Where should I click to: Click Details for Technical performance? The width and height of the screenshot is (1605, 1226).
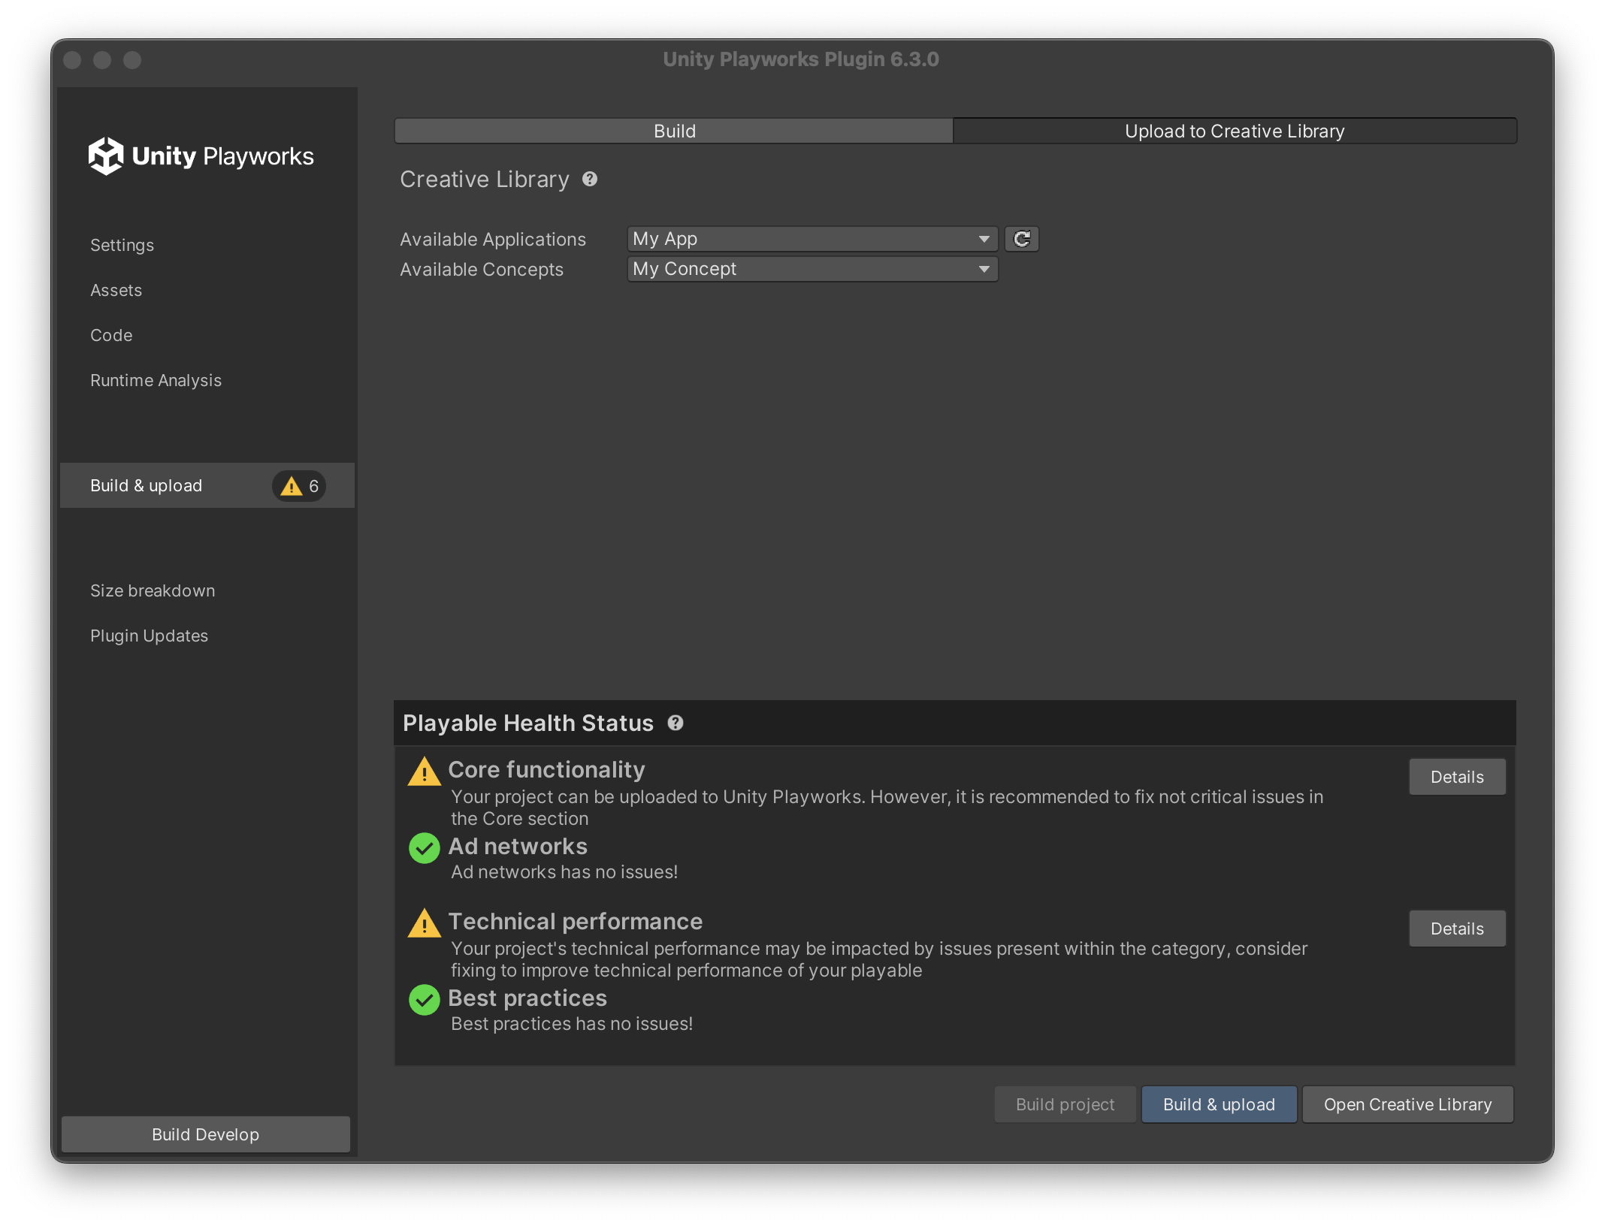1457,929
